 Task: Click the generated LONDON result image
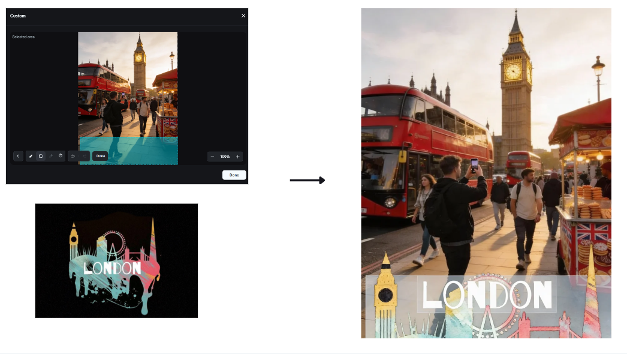(486, 150)
